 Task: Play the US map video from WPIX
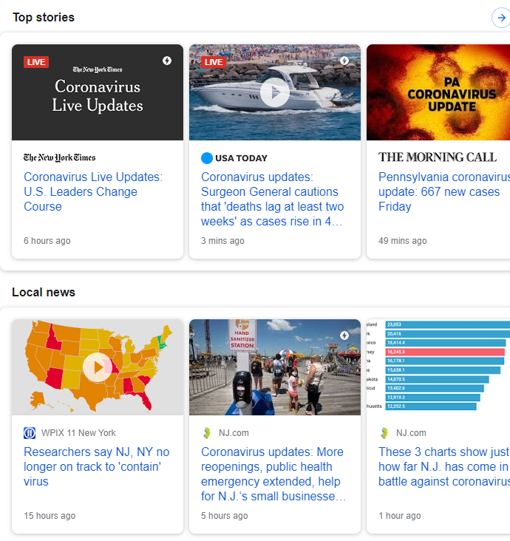98,367
